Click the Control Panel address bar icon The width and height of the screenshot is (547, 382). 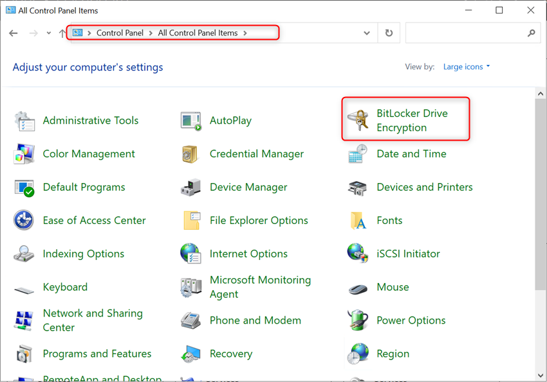tap(77, 33)
